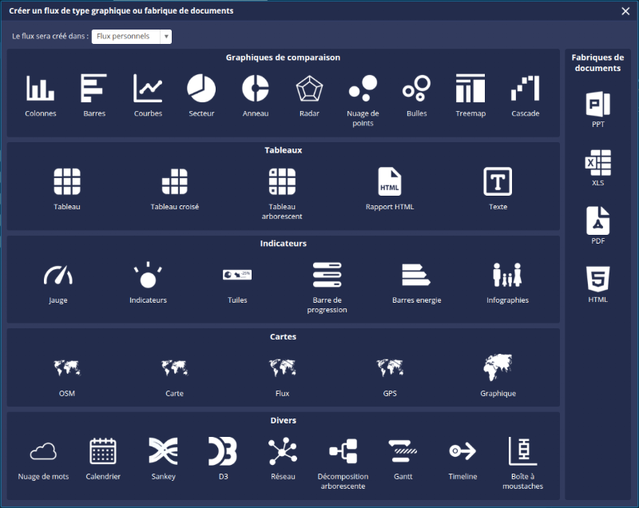Image resolution: width=639 pixels, height=508 pixels.
Task: Choose the Rapport HTML icon
Action: pyautogui.click(x=390, y=182)
